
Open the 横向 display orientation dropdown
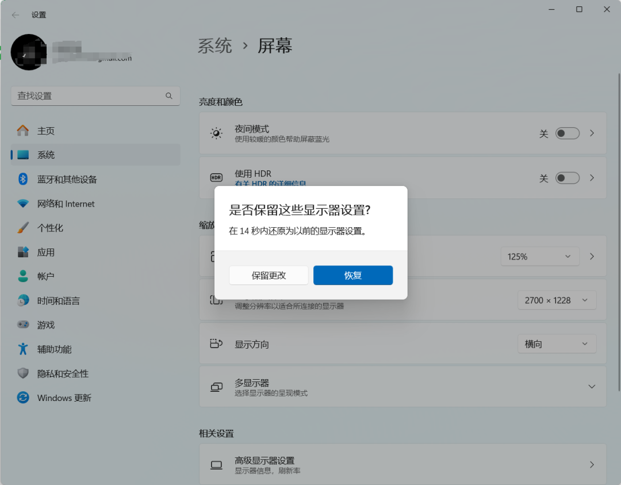tap(557, 344)
